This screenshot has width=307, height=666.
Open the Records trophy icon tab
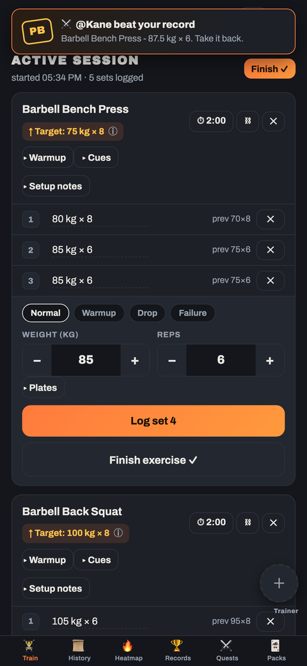178,651
